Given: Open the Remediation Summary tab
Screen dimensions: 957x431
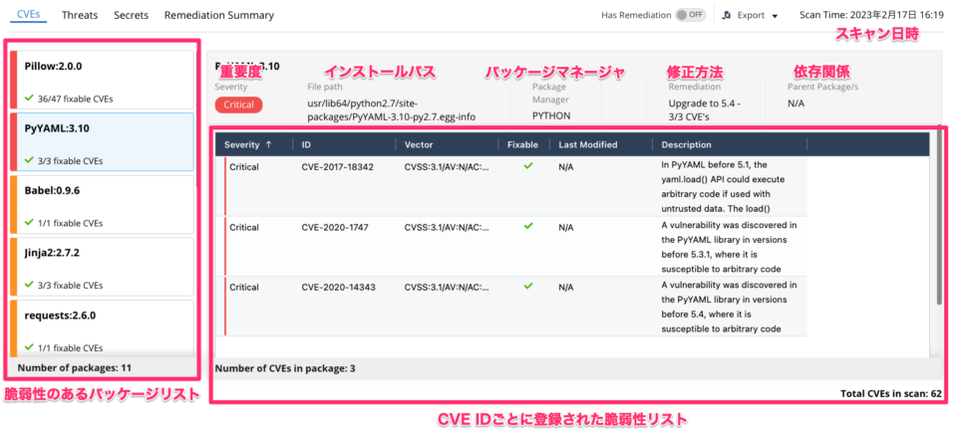Looking at the screenshot, I should [219, 15].
